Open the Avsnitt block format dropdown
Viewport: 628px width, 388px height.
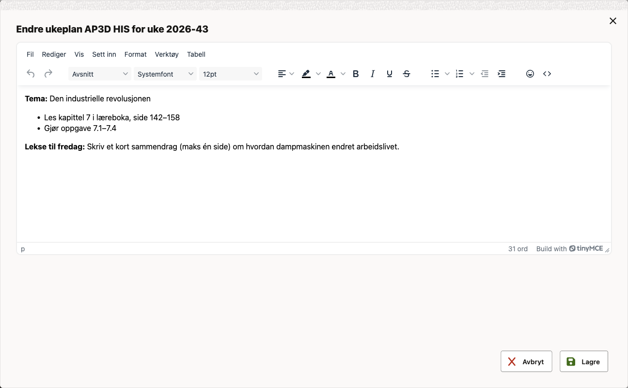100,74
